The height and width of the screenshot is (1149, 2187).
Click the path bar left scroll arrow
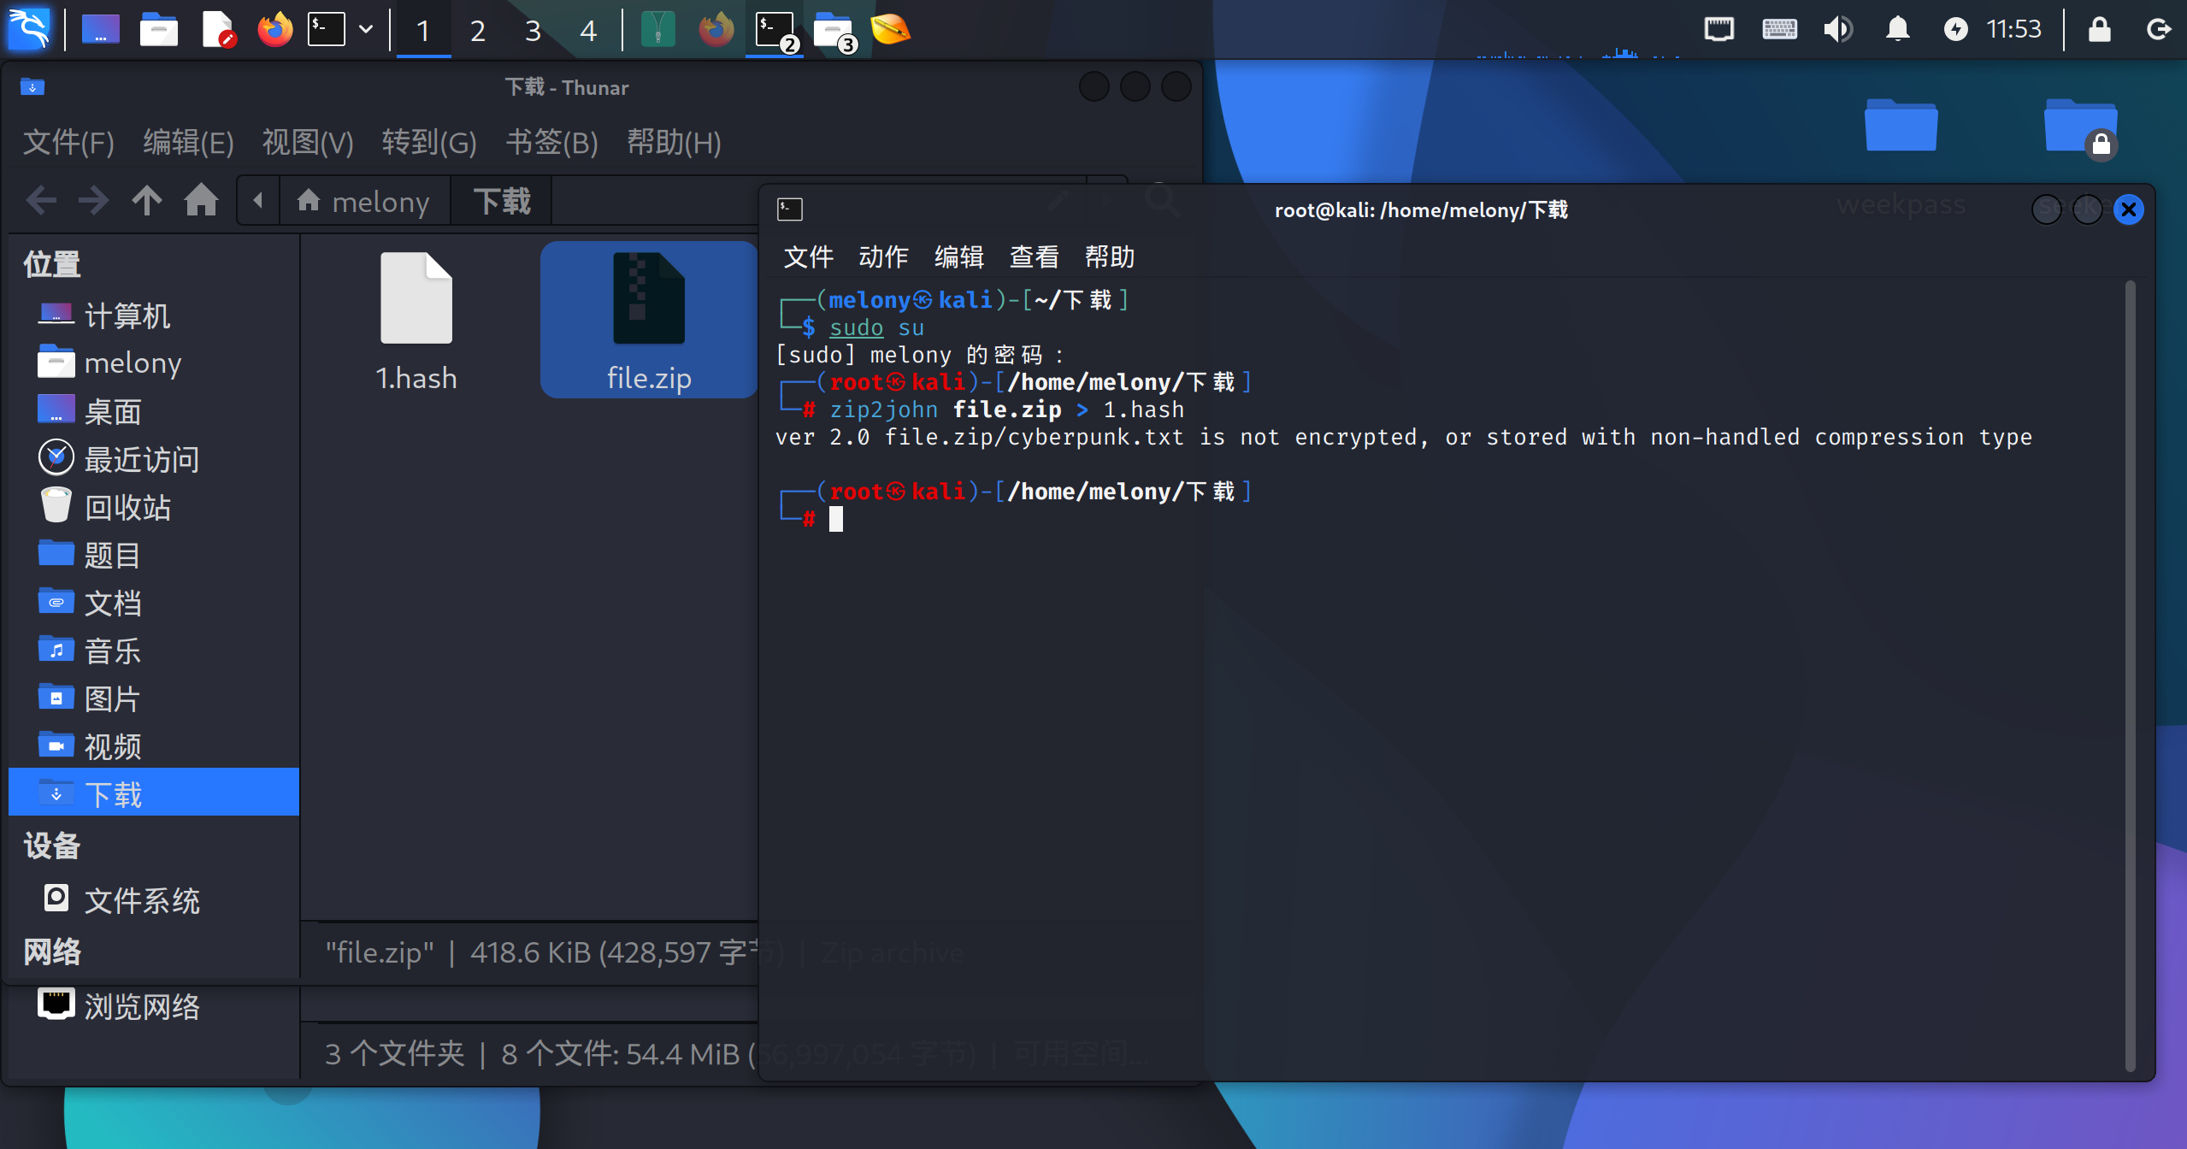(258, 201)
